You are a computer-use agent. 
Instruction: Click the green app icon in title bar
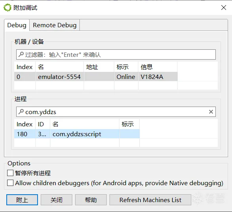pos(8,8)
